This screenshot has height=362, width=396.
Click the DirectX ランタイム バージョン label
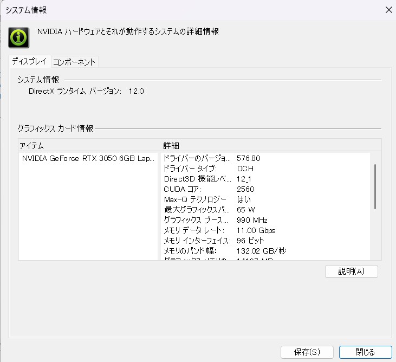tap(75, 91)
